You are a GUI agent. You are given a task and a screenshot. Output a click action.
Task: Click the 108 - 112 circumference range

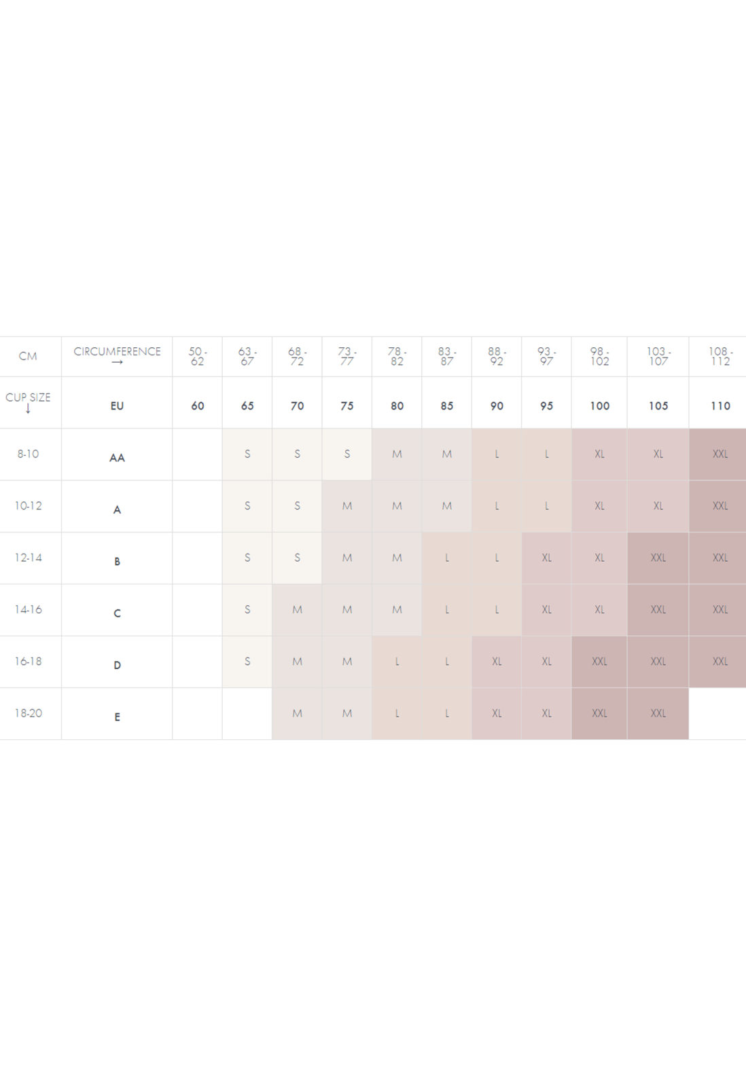tap(720, 356)
